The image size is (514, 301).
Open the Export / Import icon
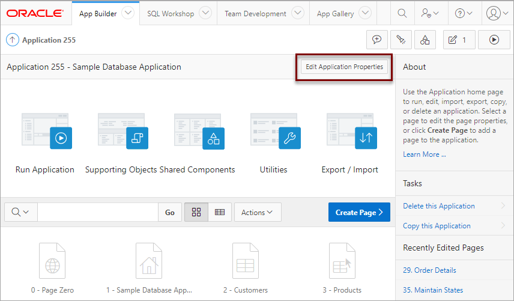tap(352, 131)
